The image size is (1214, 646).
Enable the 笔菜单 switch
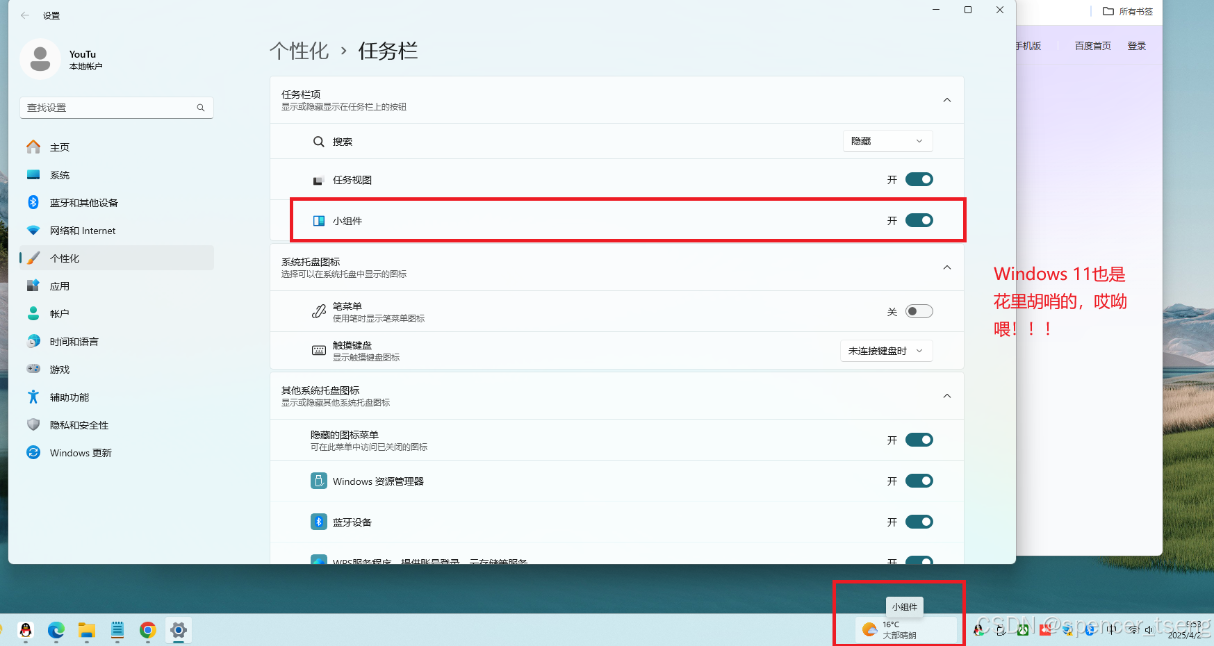click(919, 311)
